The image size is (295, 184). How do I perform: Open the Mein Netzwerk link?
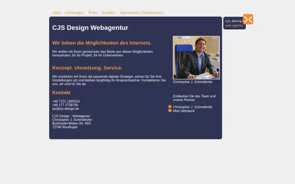pyautogui.click(x=183, y=111)
